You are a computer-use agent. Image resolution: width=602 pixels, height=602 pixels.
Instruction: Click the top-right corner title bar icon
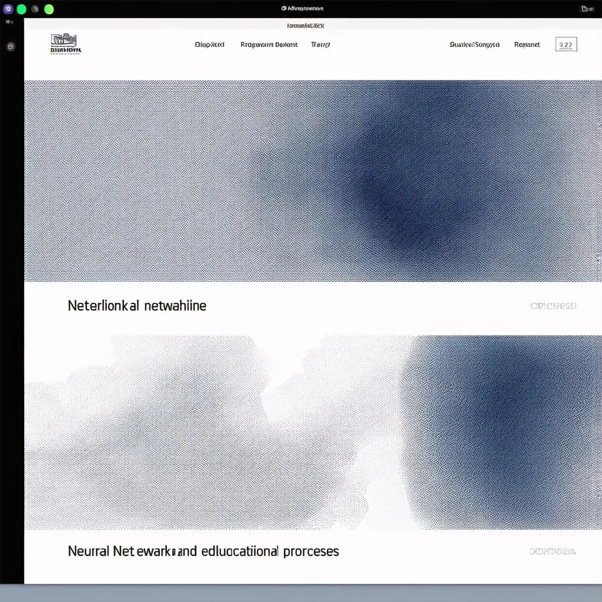pyautogui.click(x=586, y=9)
